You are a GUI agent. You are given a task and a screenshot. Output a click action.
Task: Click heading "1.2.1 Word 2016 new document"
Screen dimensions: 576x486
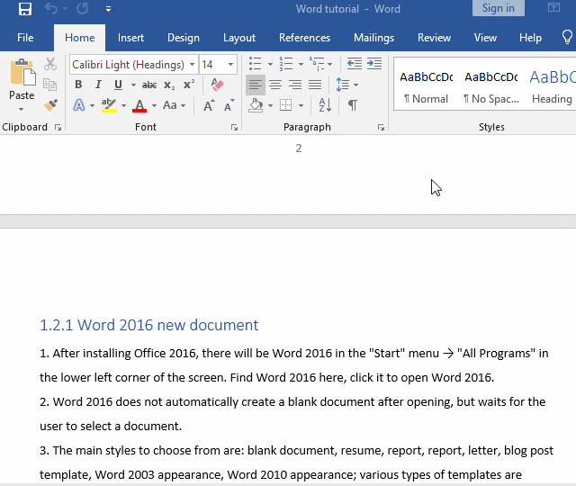click(x=148, y=325)
